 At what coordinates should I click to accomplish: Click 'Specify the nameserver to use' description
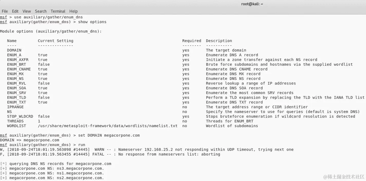(283, 112)
